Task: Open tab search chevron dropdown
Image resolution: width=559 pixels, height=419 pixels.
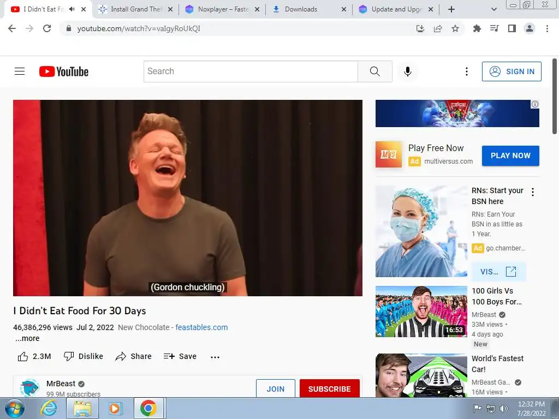Action: click(493, 9)
